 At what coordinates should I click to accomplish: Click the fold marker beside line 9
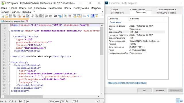(x=9, y=48)
